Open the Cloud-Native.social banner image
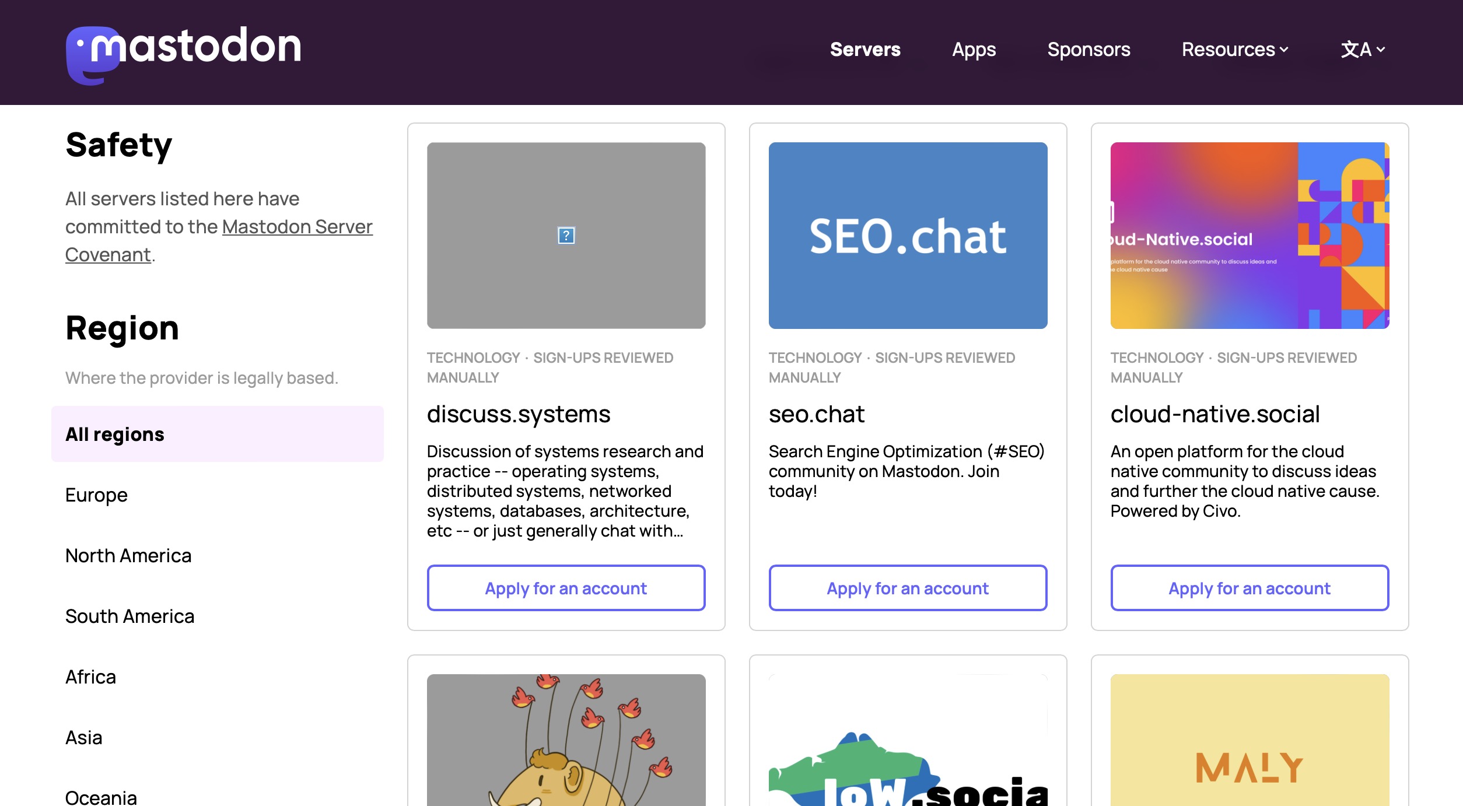 tap(1249, 236)
